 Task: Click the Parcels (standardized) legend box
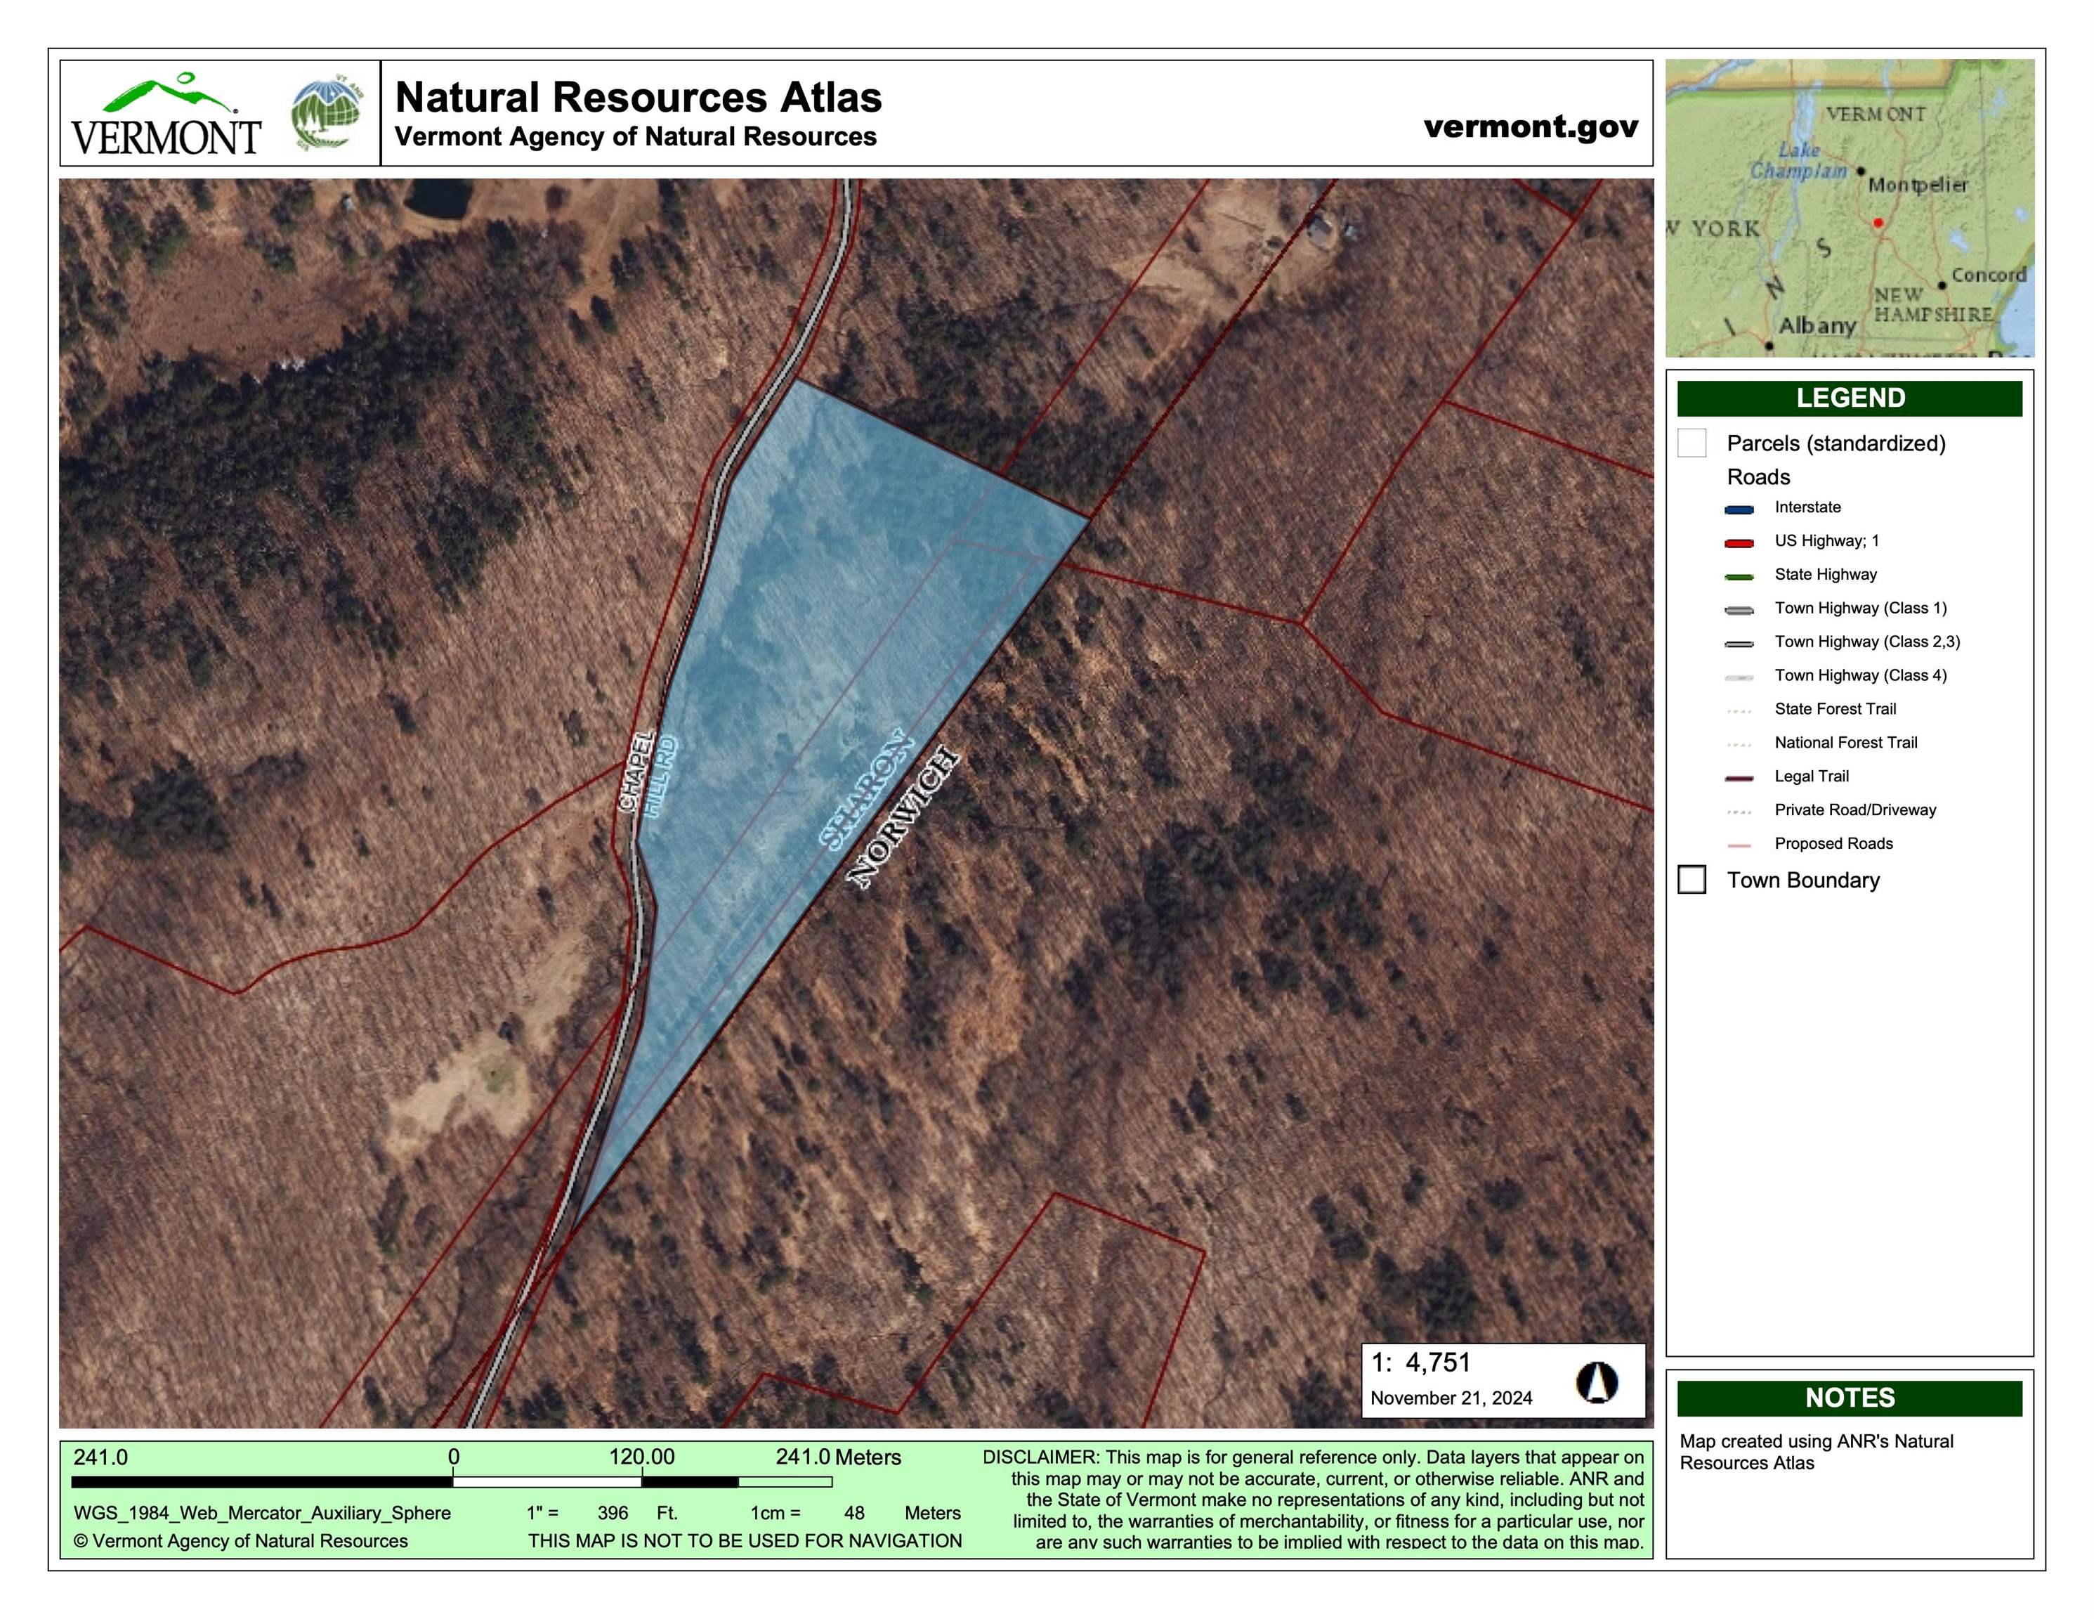pos(1691,443)
